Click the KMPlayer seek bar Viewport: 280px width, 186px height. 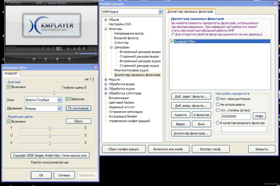pos(39,54)
